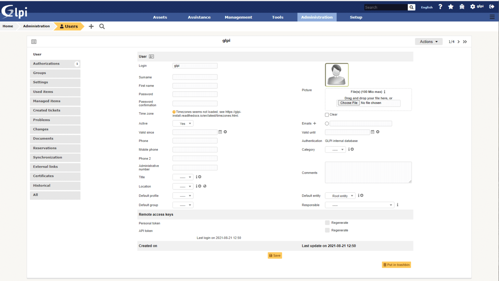Click the logout icon in the top bar

click(x=492, y=7)
